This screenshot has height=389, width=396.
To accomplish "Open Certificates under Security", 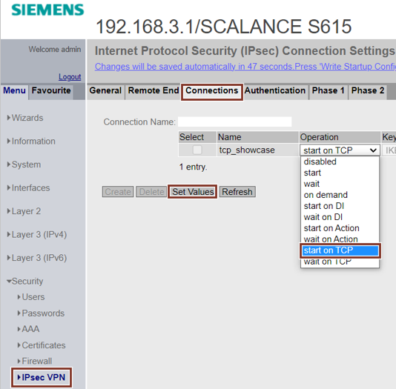I will pyautogui.click(x=42, y=345).
